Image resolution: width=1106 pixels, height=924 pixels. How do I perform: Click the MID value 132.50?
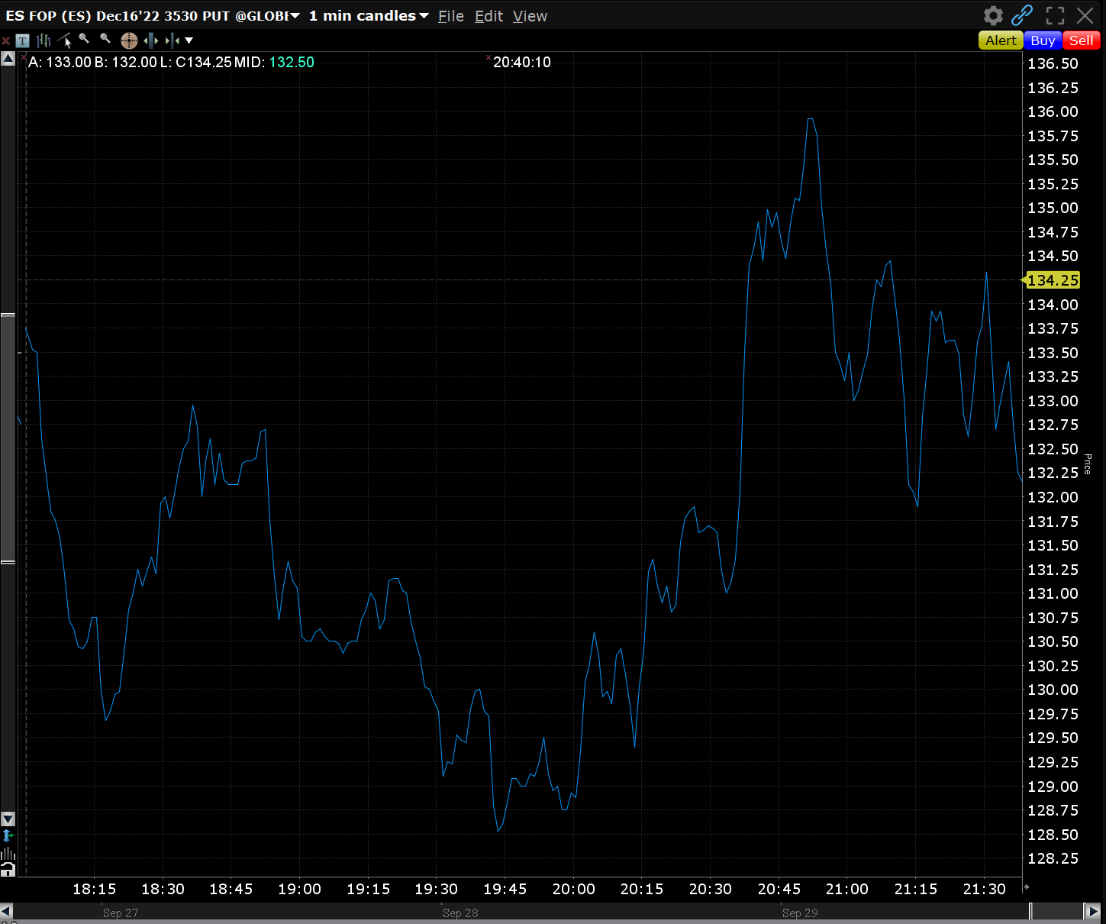coord(292,63)
